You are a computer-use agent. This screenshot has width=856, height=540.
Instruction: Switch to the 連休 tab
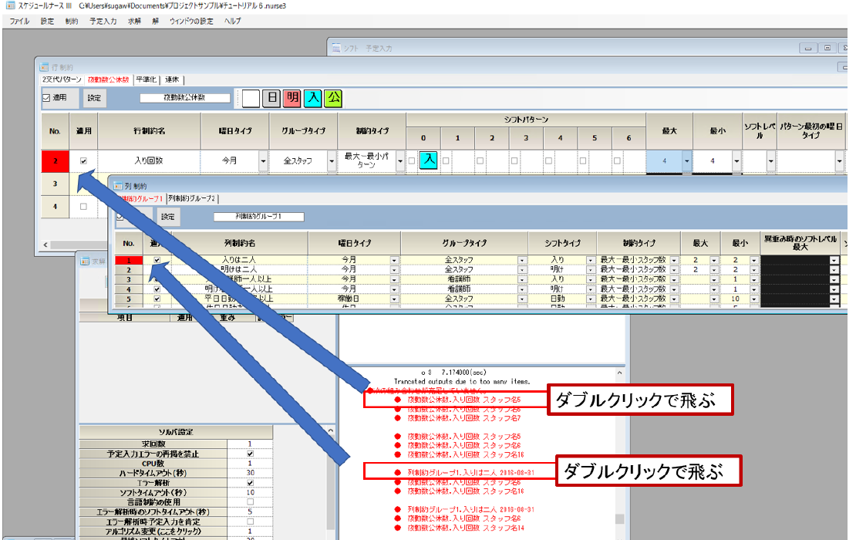pyautogui.click(x=172, y=79)
